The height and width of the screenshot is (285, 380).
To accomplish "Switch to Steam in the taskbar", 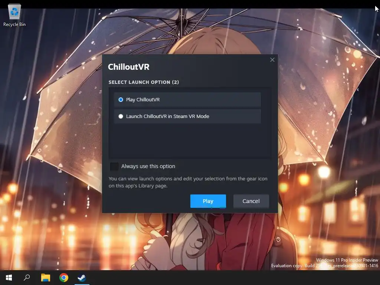I will click(82, 278).
